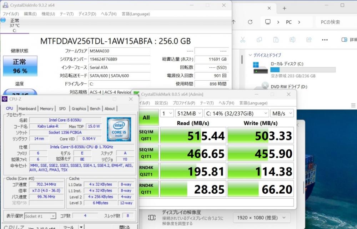The height and width of the screenshot is (229, 357).
Task: Click the CPU-Z title bar app icon
Action: pyautogui.click(x=5, y=99)
